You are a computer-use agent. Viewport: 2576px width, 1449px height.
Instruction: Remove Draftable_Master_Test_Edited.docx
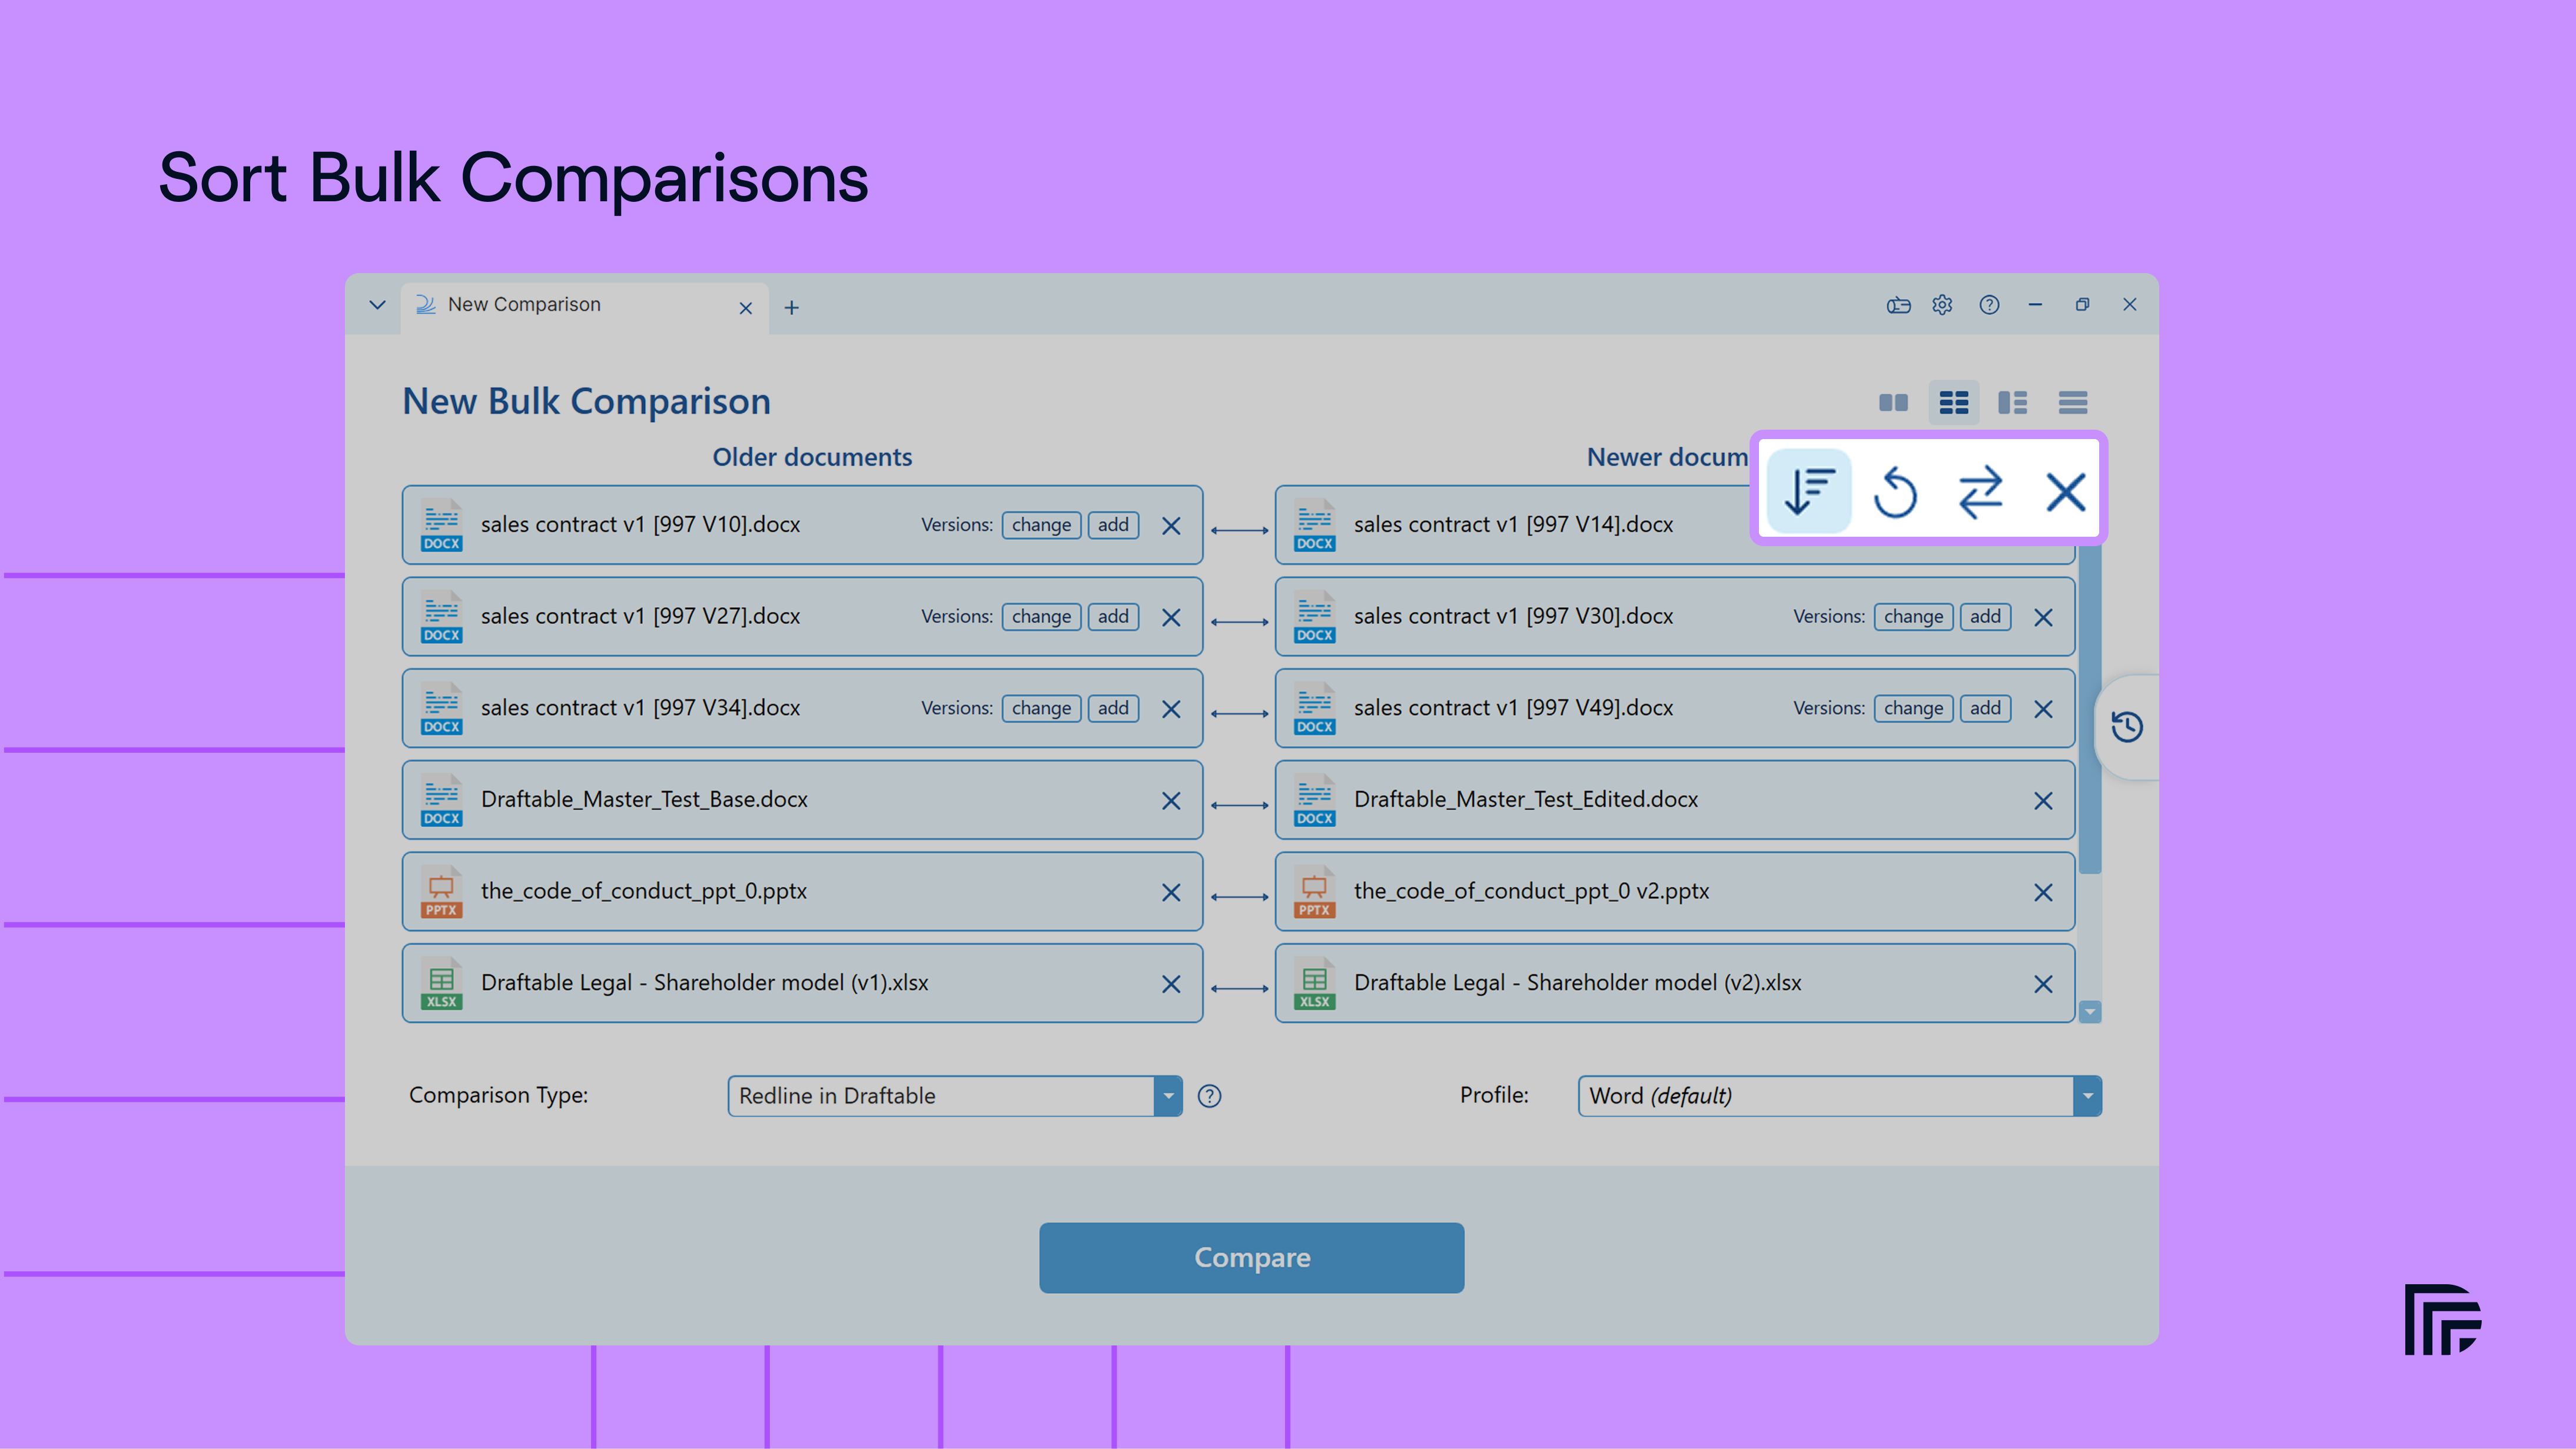click(2043, 801)
